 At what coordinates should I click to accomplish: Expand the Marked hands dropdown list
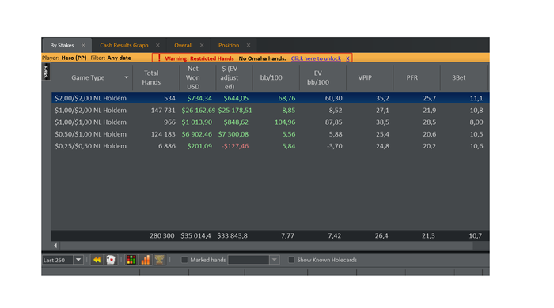(274, 260)
